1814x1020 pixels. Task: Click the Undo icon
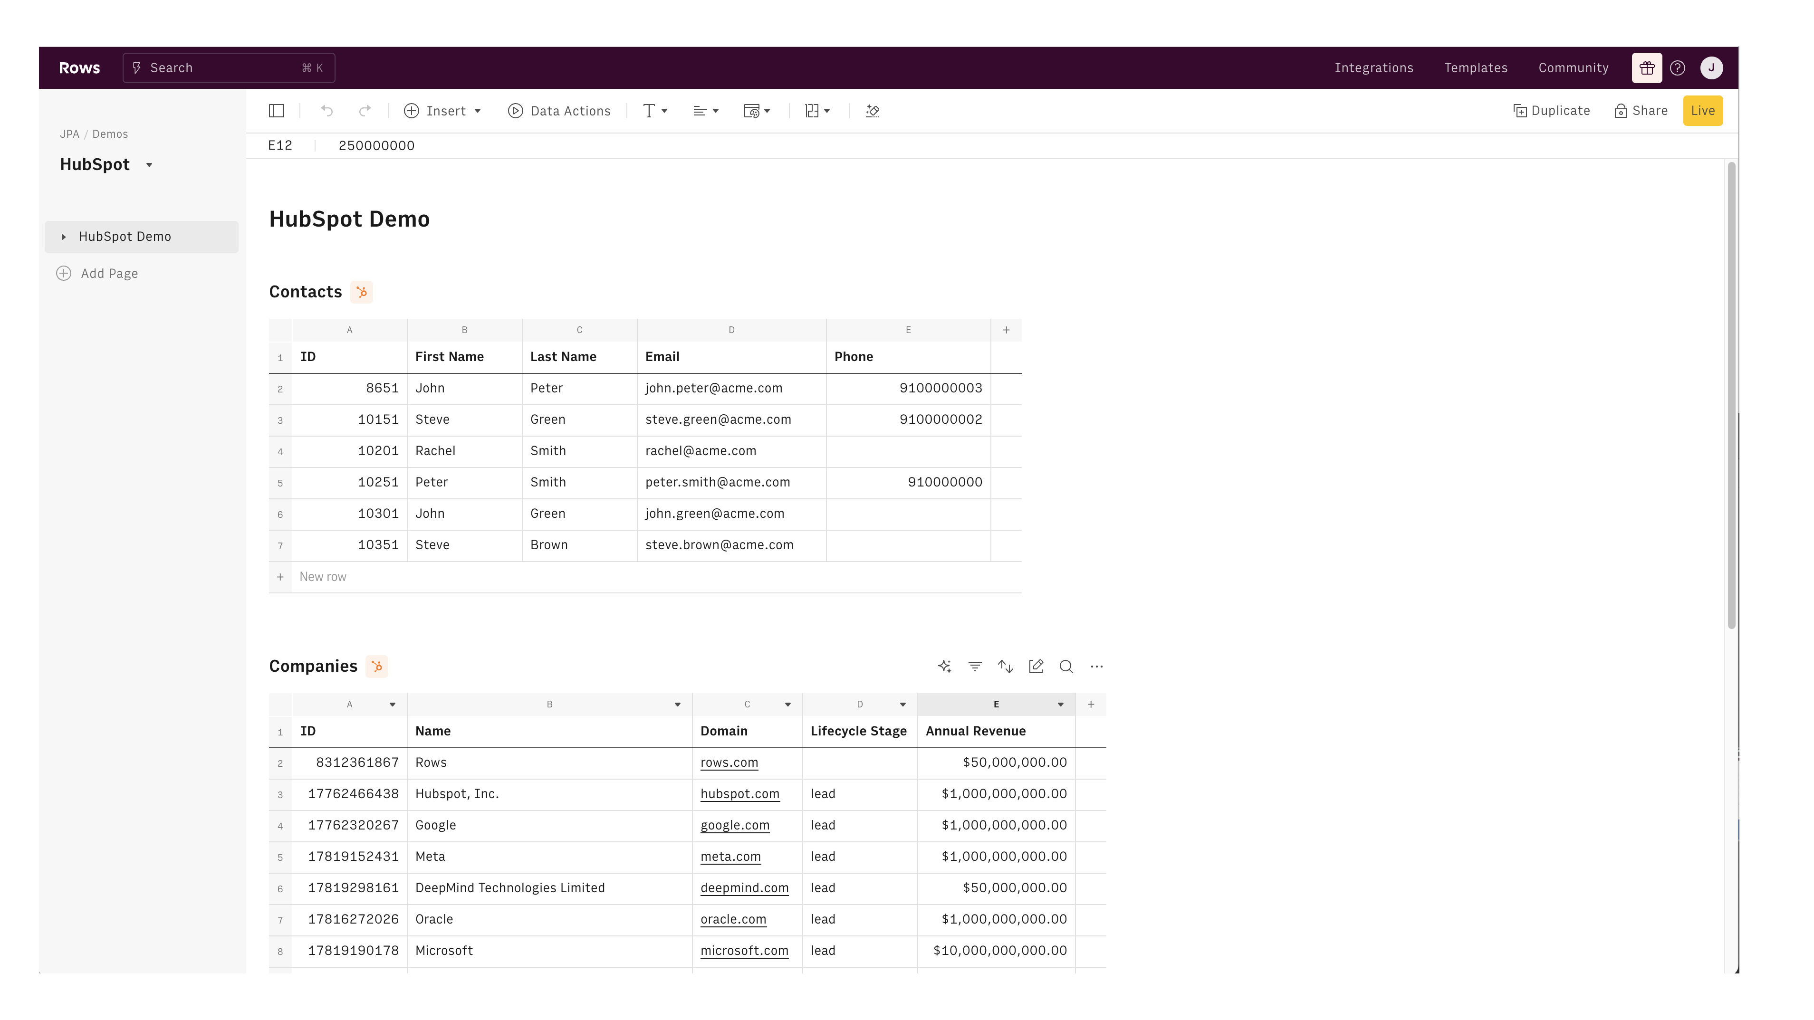tap(326, 111)
